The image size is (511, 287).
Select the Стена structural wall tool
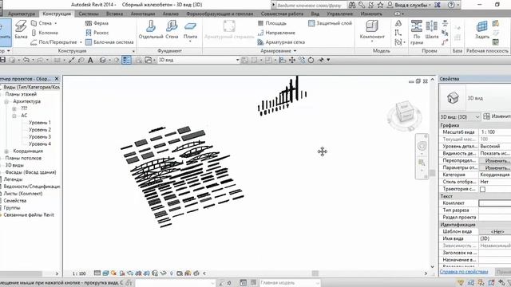[42, 23]
